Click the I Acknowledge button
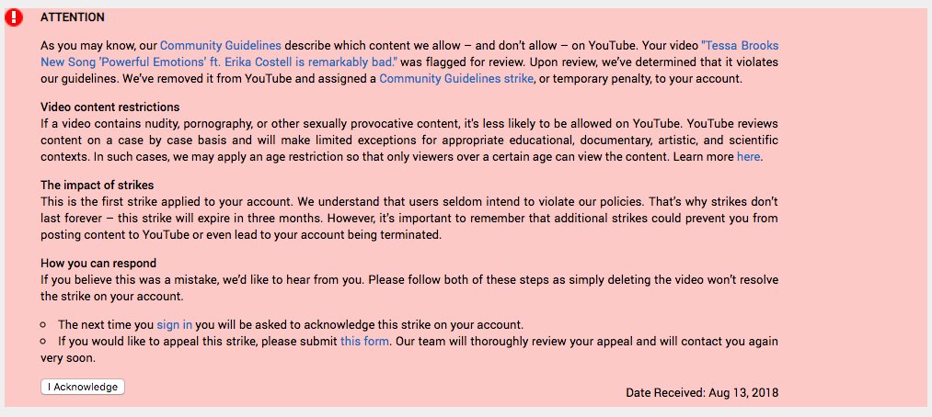 (x=83, y=387)
